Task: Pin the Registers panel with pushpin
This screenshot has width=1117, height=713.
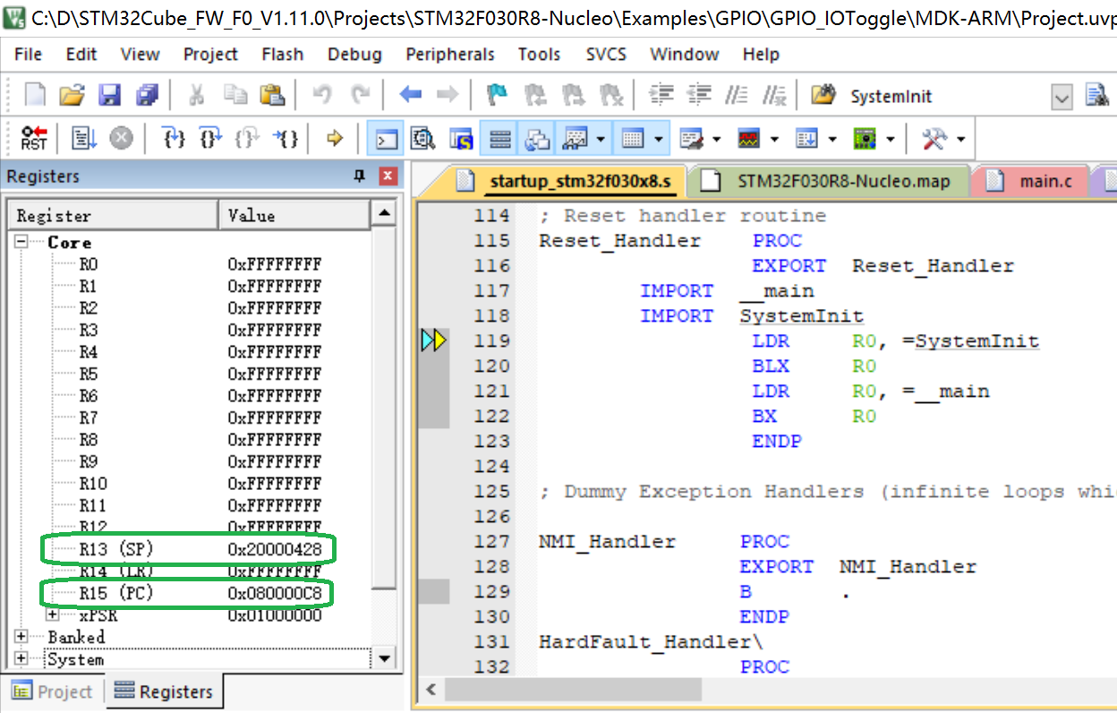Action: [360, 176]
